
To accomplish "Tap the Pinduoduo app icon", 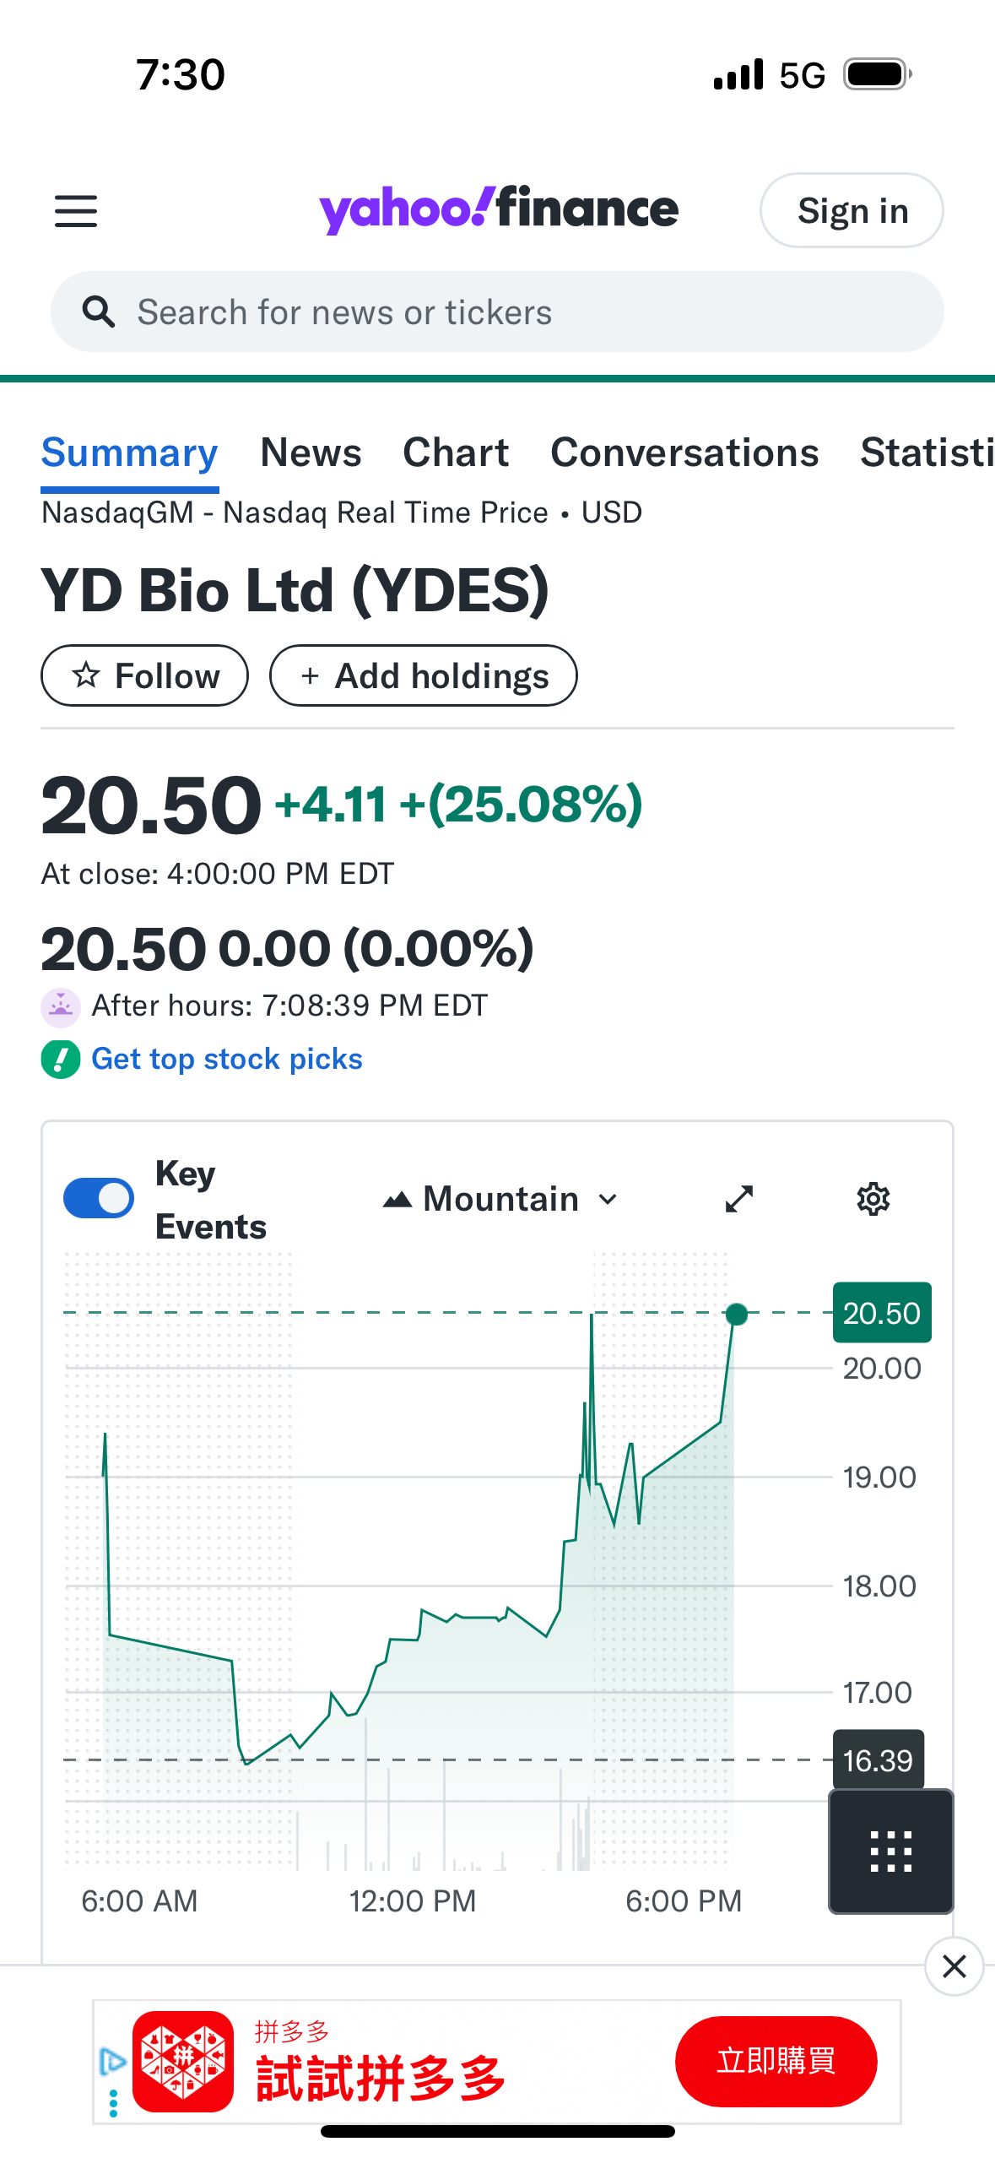I will tap(183, 2061).
